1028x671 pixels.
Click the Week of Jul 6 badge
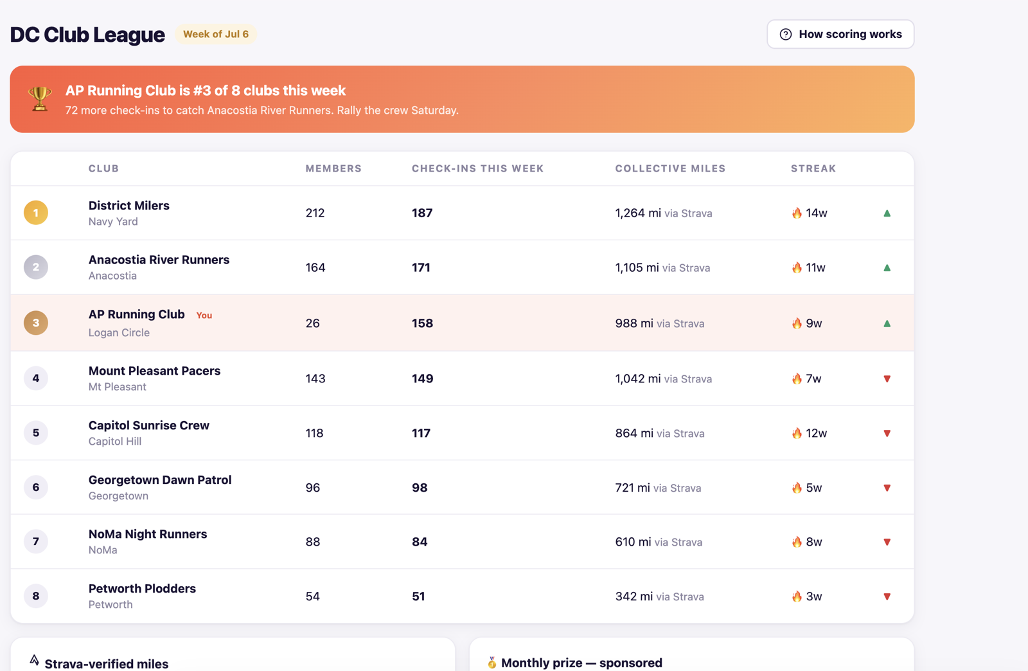tap(216, 34)
